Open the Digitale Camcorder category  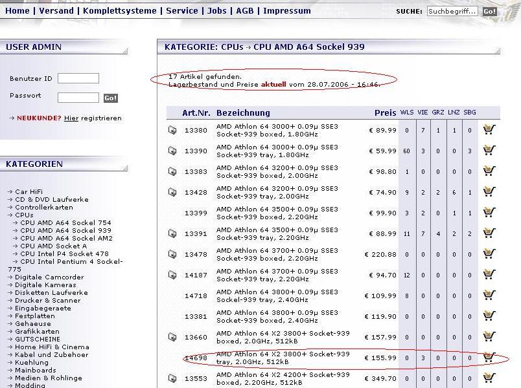point(49,277)
